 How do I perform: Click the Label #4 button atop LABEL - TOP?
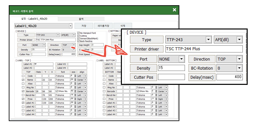(61, 68)
